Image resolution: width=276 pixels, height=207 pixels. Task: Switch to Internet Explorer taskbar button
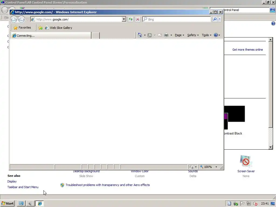tap(40, 203)
